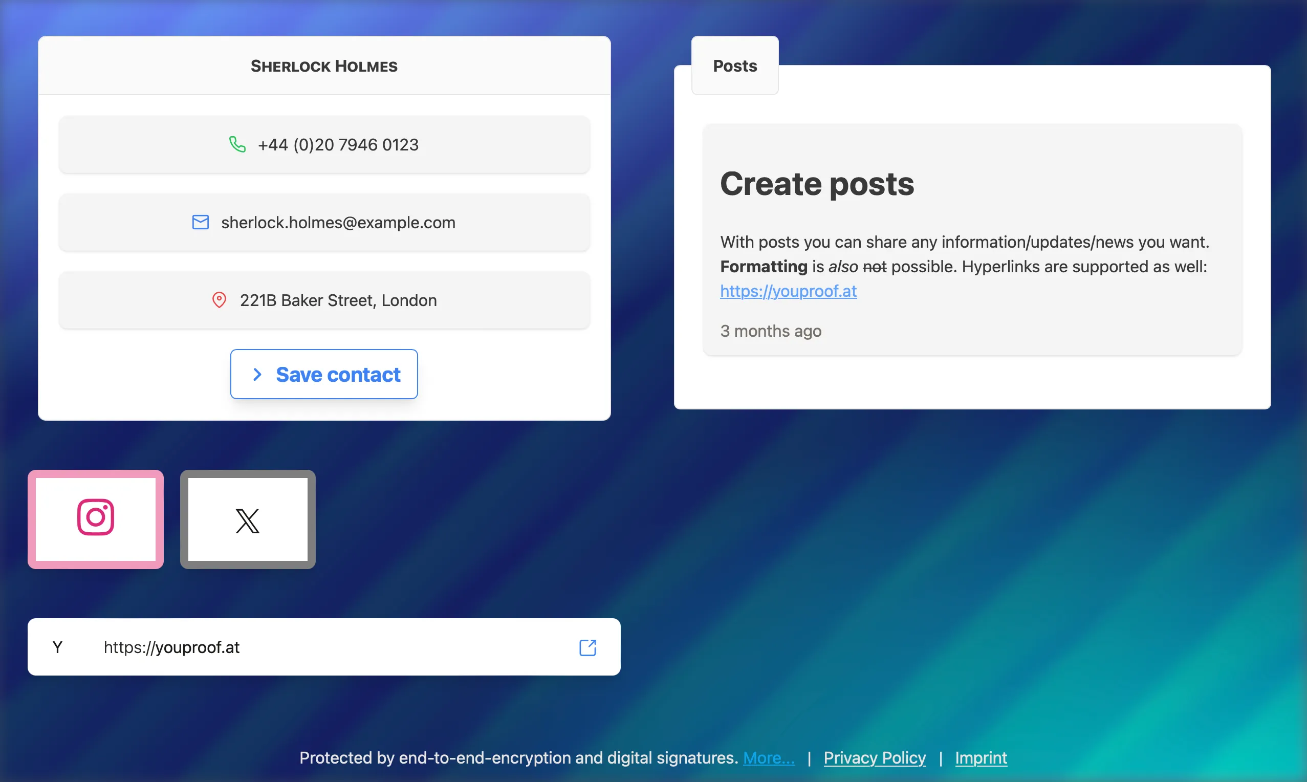Follow the More... link in the footer

click(x=768, y=758)
